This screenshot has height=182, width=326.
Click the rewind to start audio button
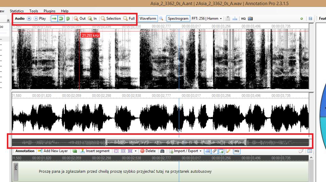[29, 18]
